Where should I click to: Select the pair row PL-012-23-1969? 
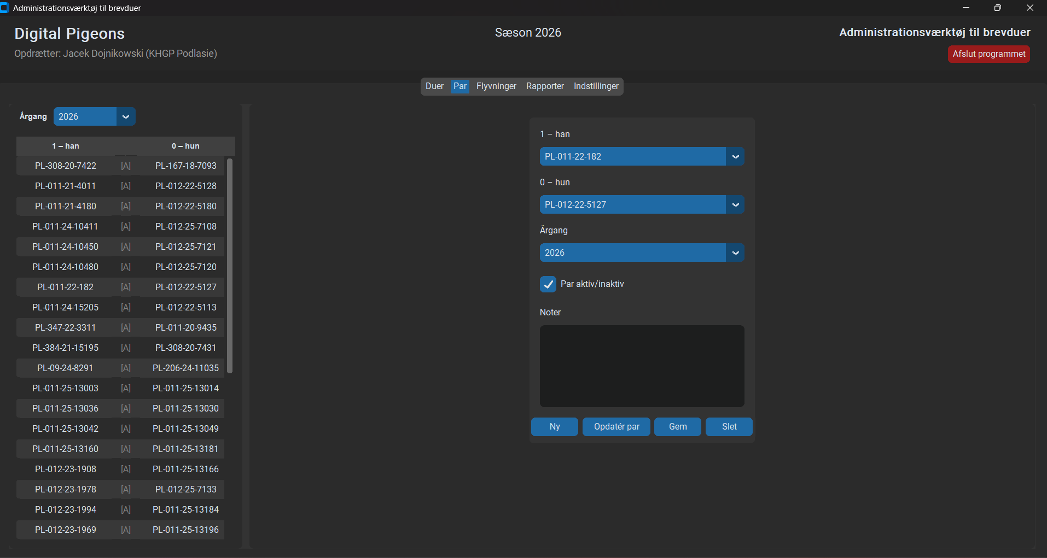pos(120,530)
